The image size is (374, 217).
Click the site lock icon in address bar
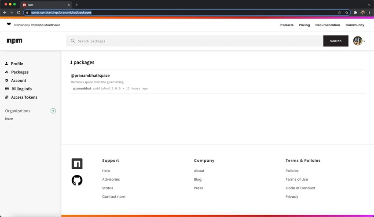click(x=27, y=13)
